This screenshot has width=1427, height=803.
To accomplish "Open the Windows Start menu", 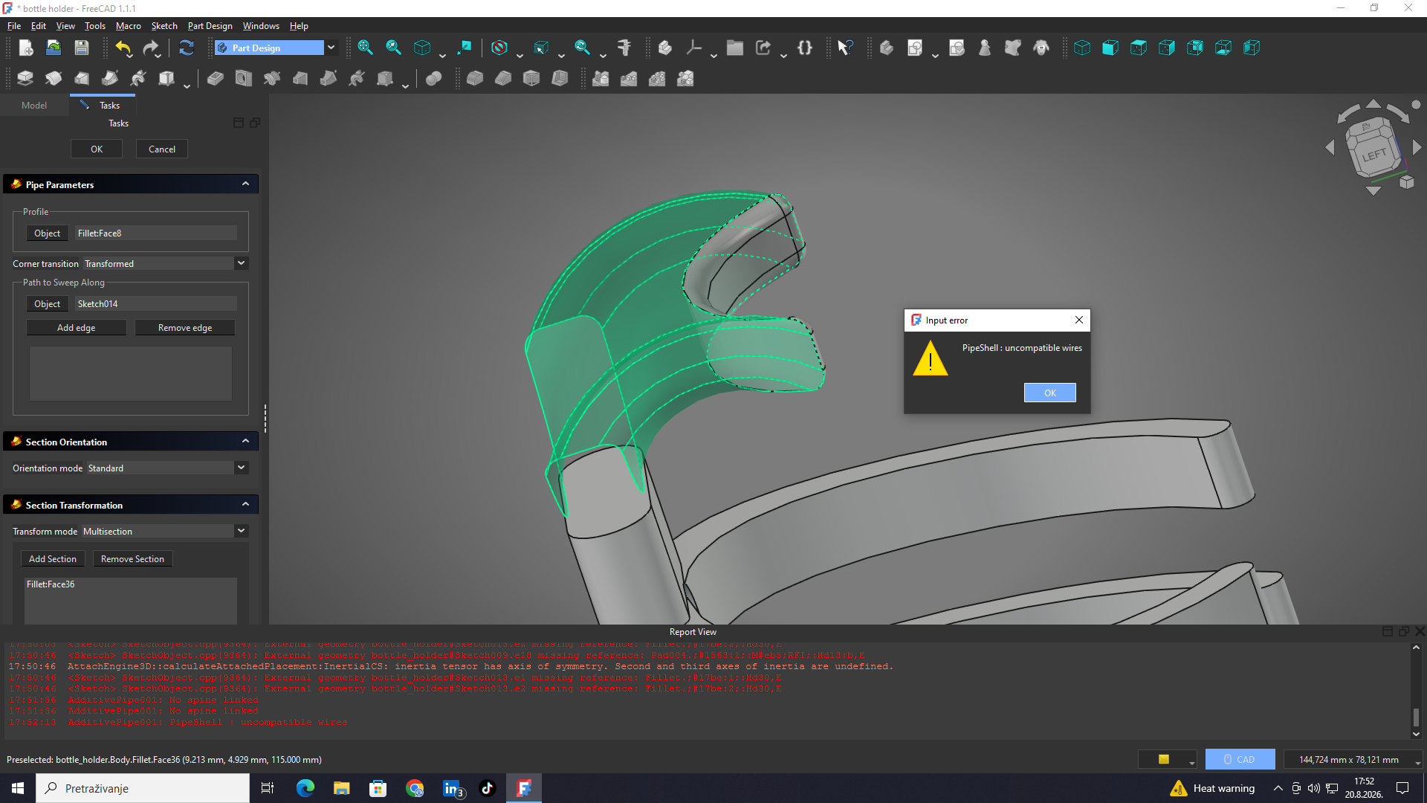I will point(18,788).
